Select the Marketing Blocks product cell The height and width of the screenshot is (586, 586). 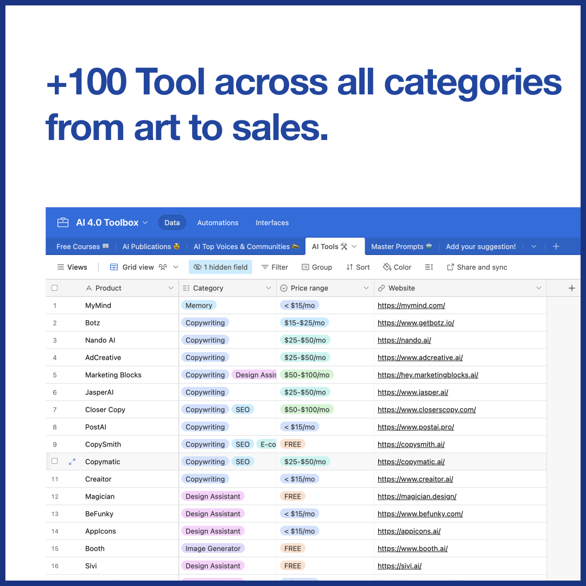113,375
